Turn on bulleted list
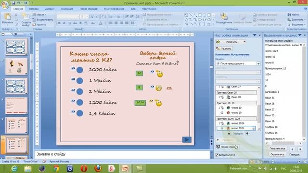This screenshot has width=308, height=173. 111,16
